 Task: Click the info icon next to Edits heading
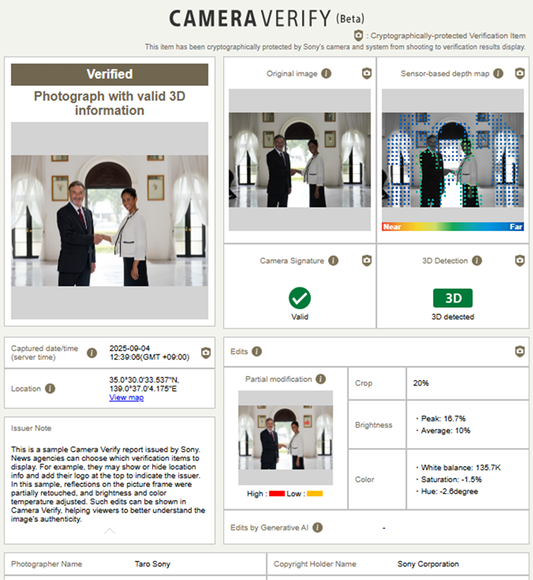click(257, 351)
